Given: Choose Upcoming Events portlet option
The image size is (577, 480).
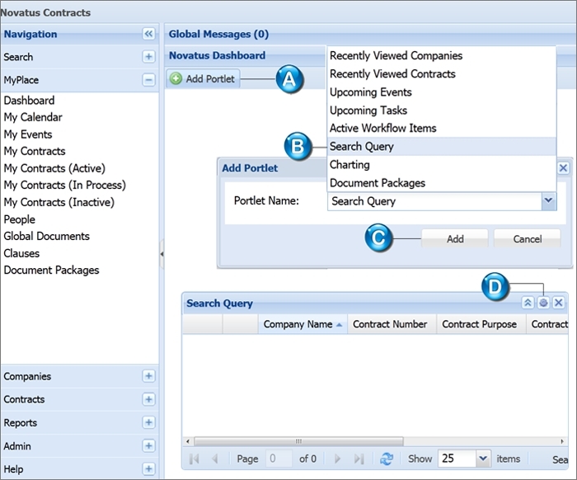Looking at the screenshot, I should pyautogui.click(x=442, y=92).
